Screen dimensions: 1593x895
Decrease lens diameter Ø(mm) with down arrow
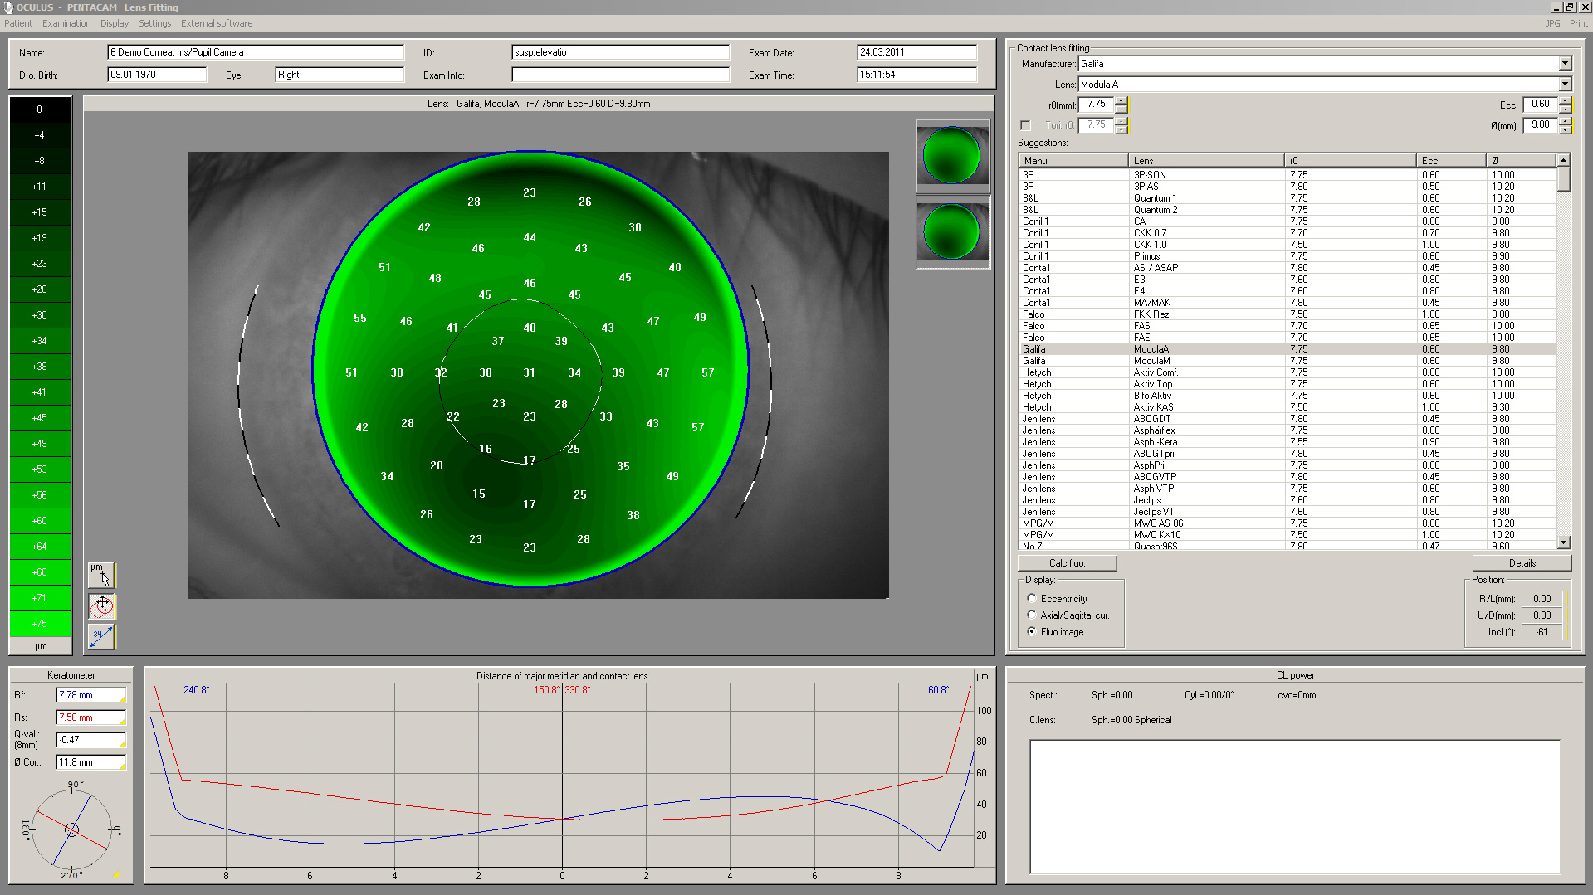pyautogui.click(x=1565, y=129)
